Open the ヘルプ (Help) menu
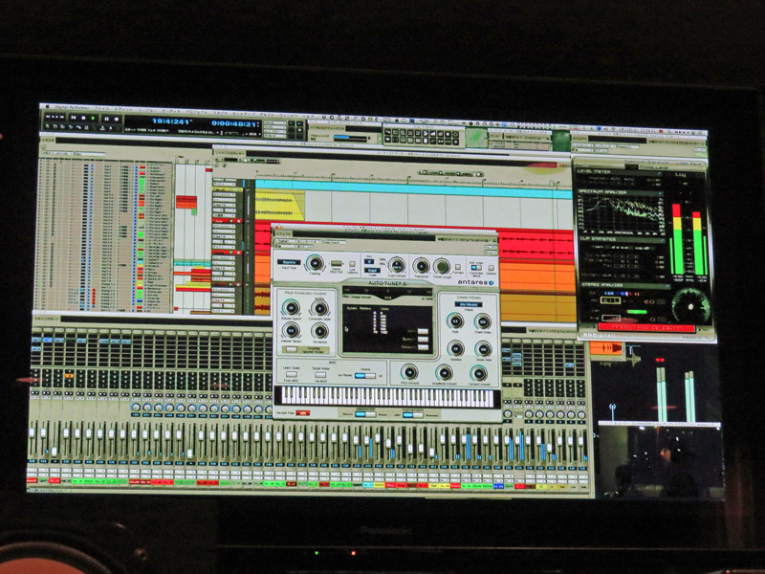Image resolution: width=765 pixels, height=574 pixels. point(309,116)
